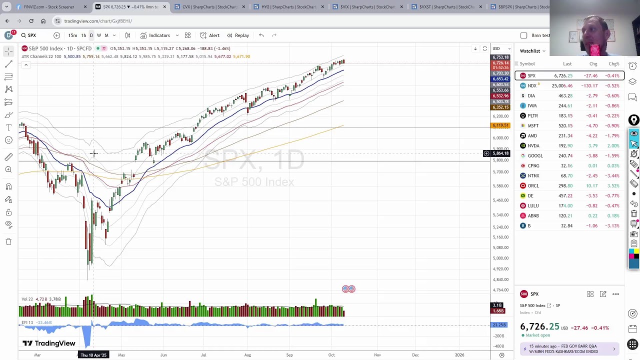Viewport: 640px width, 360px height.
Task: Click the compare or add symbol plus icon
Action: pos(56,35)
